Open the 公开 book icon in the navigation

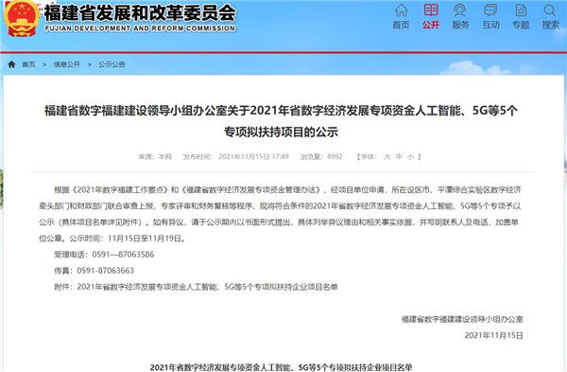431,9
